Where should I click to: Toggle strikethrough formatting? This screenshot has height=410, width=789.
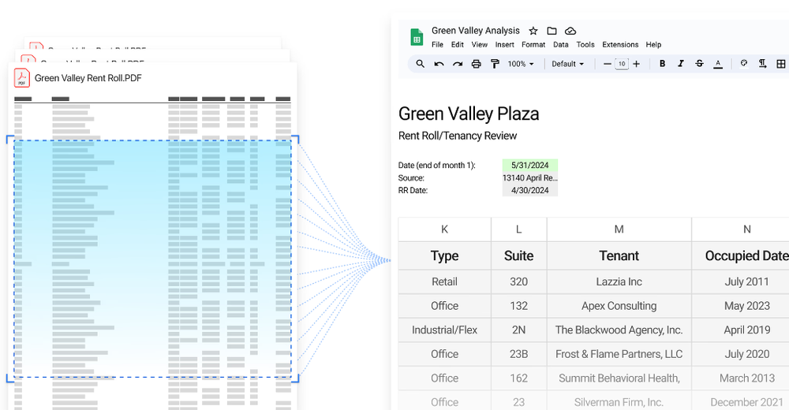click(699, 64)
